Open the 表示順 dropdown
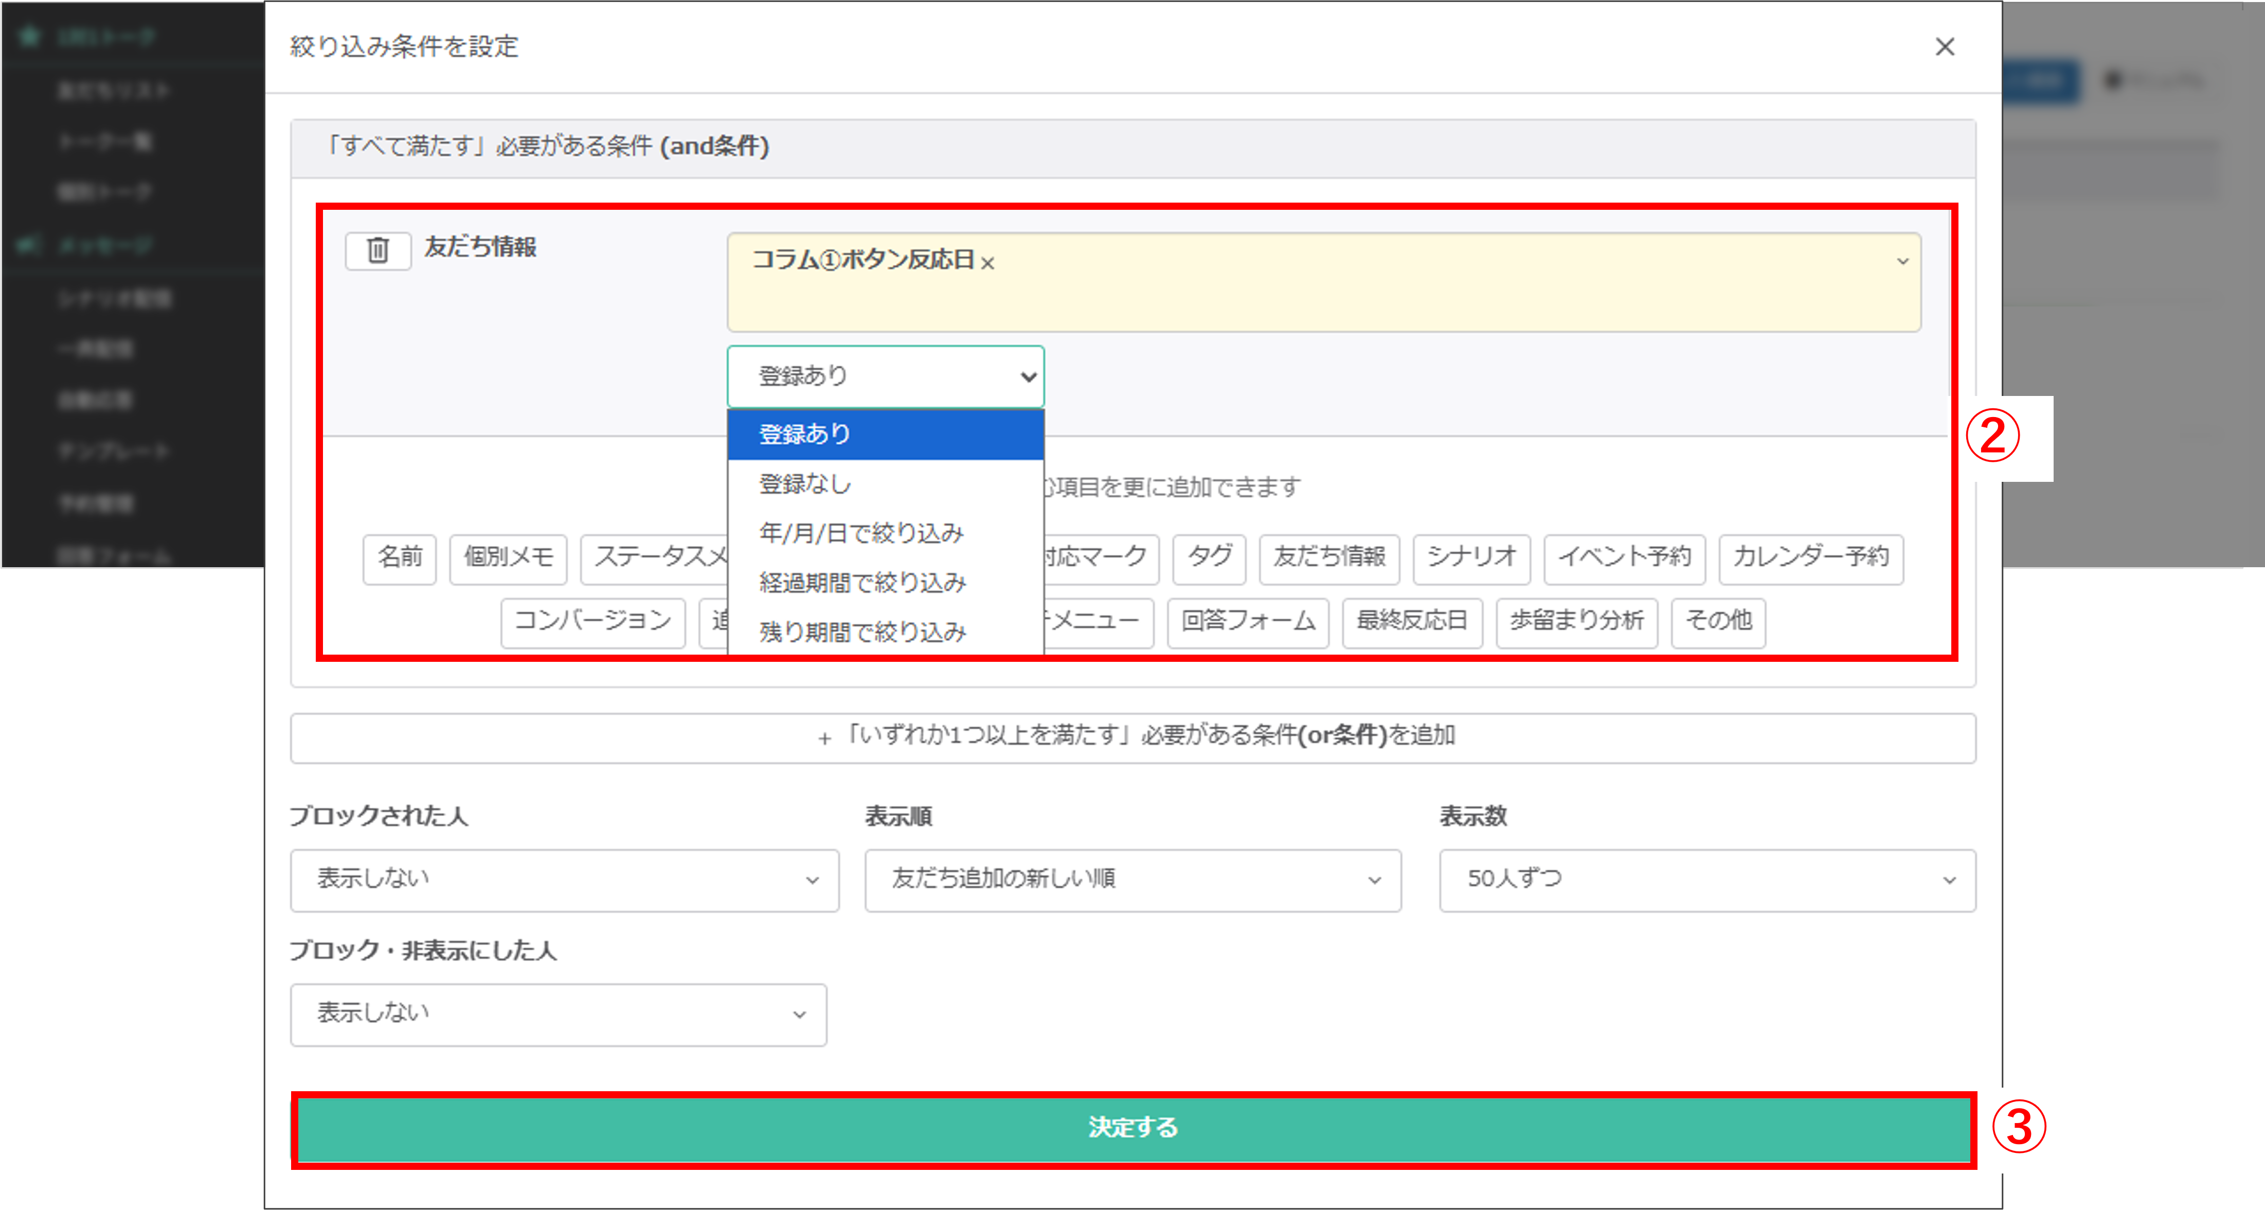Viewport: 2265px width, 1210px height. pyautogui.click(x=1132, y=879)
